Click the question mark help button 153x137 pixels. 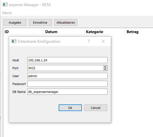point(89,41)
